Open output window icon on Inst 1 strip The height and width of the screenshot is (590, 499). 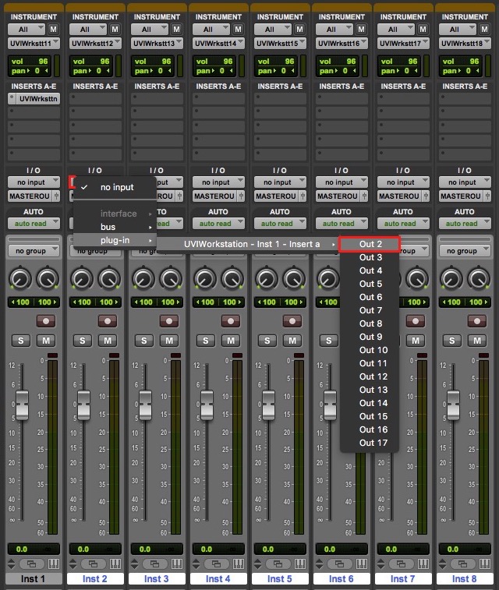[x=31, y=564]
